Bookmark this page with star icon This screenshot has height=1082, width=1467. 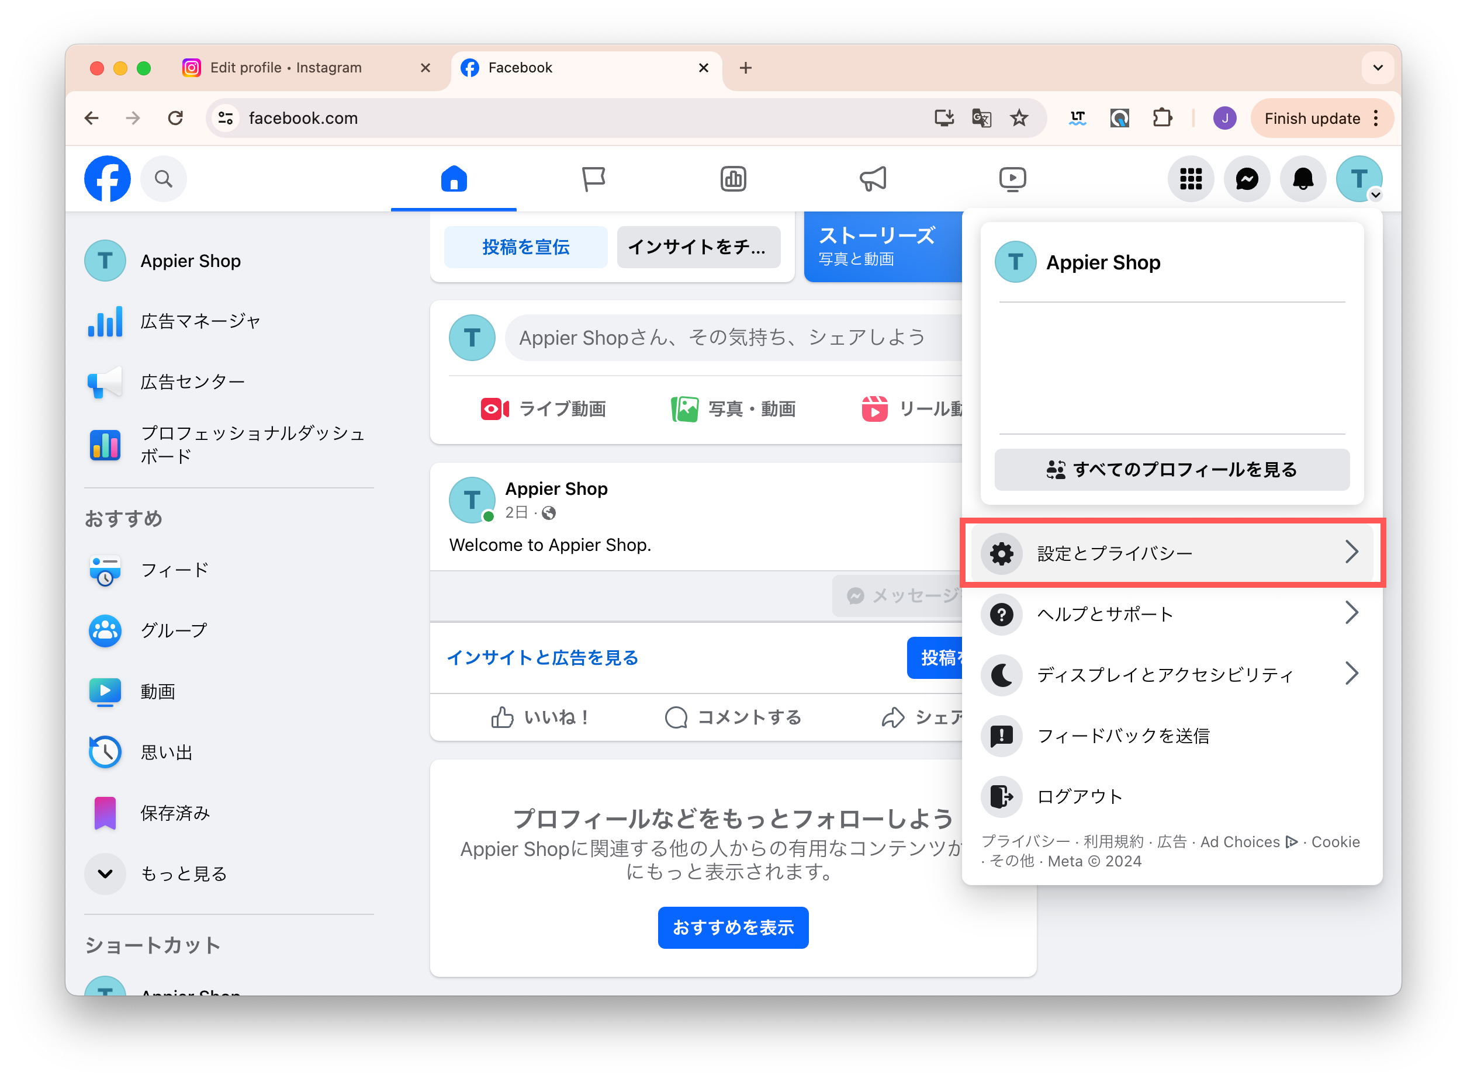click(x=1018, y=118)
